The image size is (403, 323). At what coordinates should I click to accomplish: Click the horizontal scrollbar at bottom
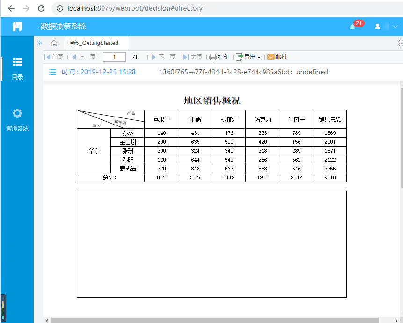coord(215,321)
